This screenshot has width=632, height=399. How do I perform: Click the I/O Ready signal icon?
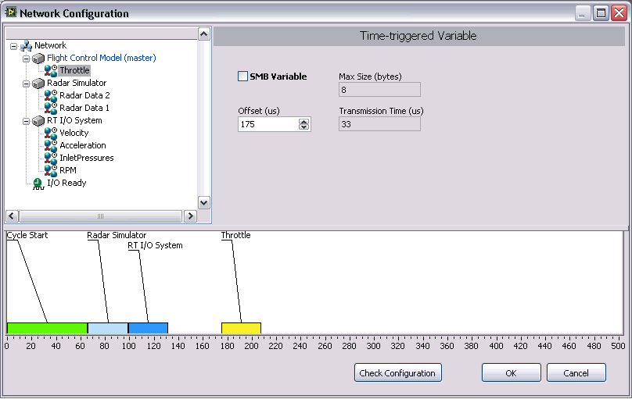[x=38, y=183]
